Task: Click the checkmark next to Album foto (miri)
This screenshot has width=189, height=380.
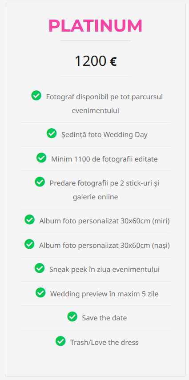Action: [29, 219]
